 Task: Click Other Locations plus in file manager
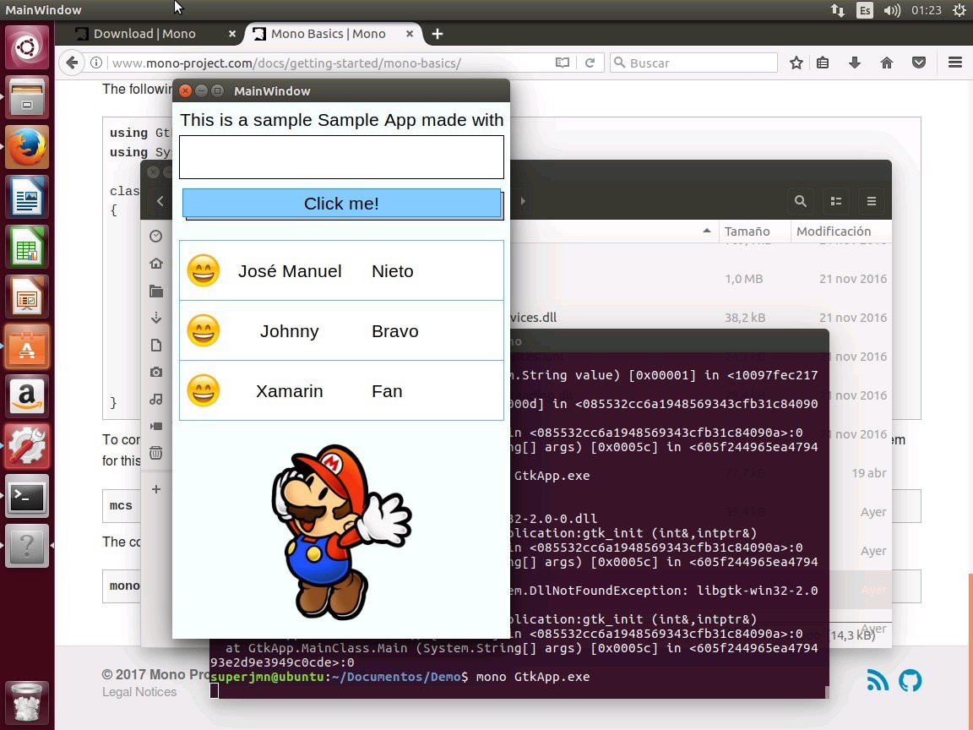(156, 489)
